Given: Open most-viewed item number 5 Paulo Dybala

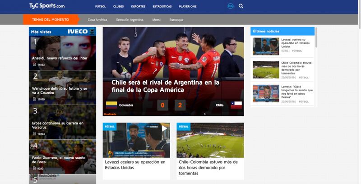Looking at the screenshot, I should pyautogui.click(x=62, y=179).
